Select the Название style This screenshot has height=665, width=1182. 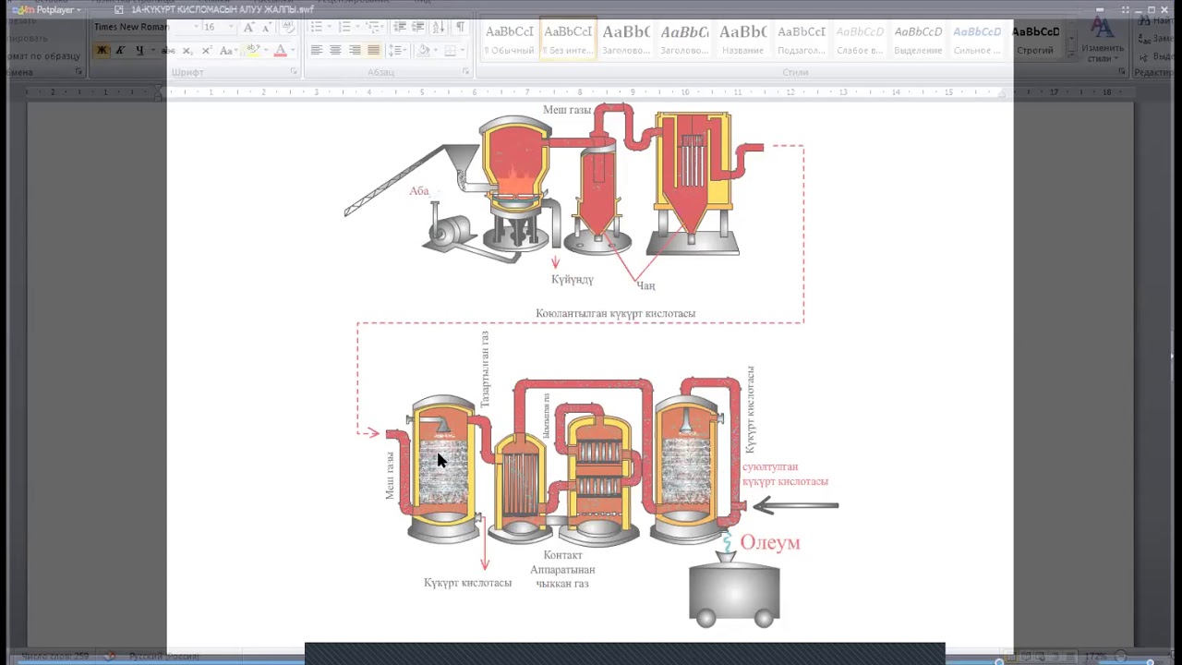pos(742,40)
